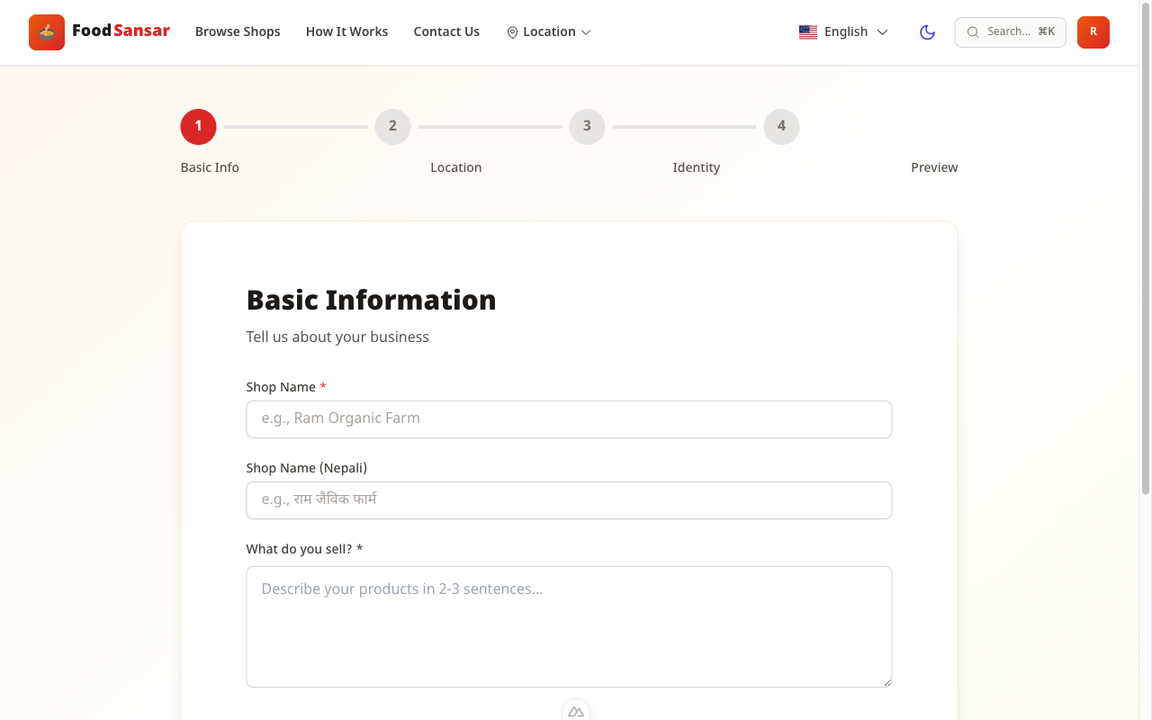Open FoodSansar home via brand name
Viewport: 1152px width, 720px height.
[121, 31]
